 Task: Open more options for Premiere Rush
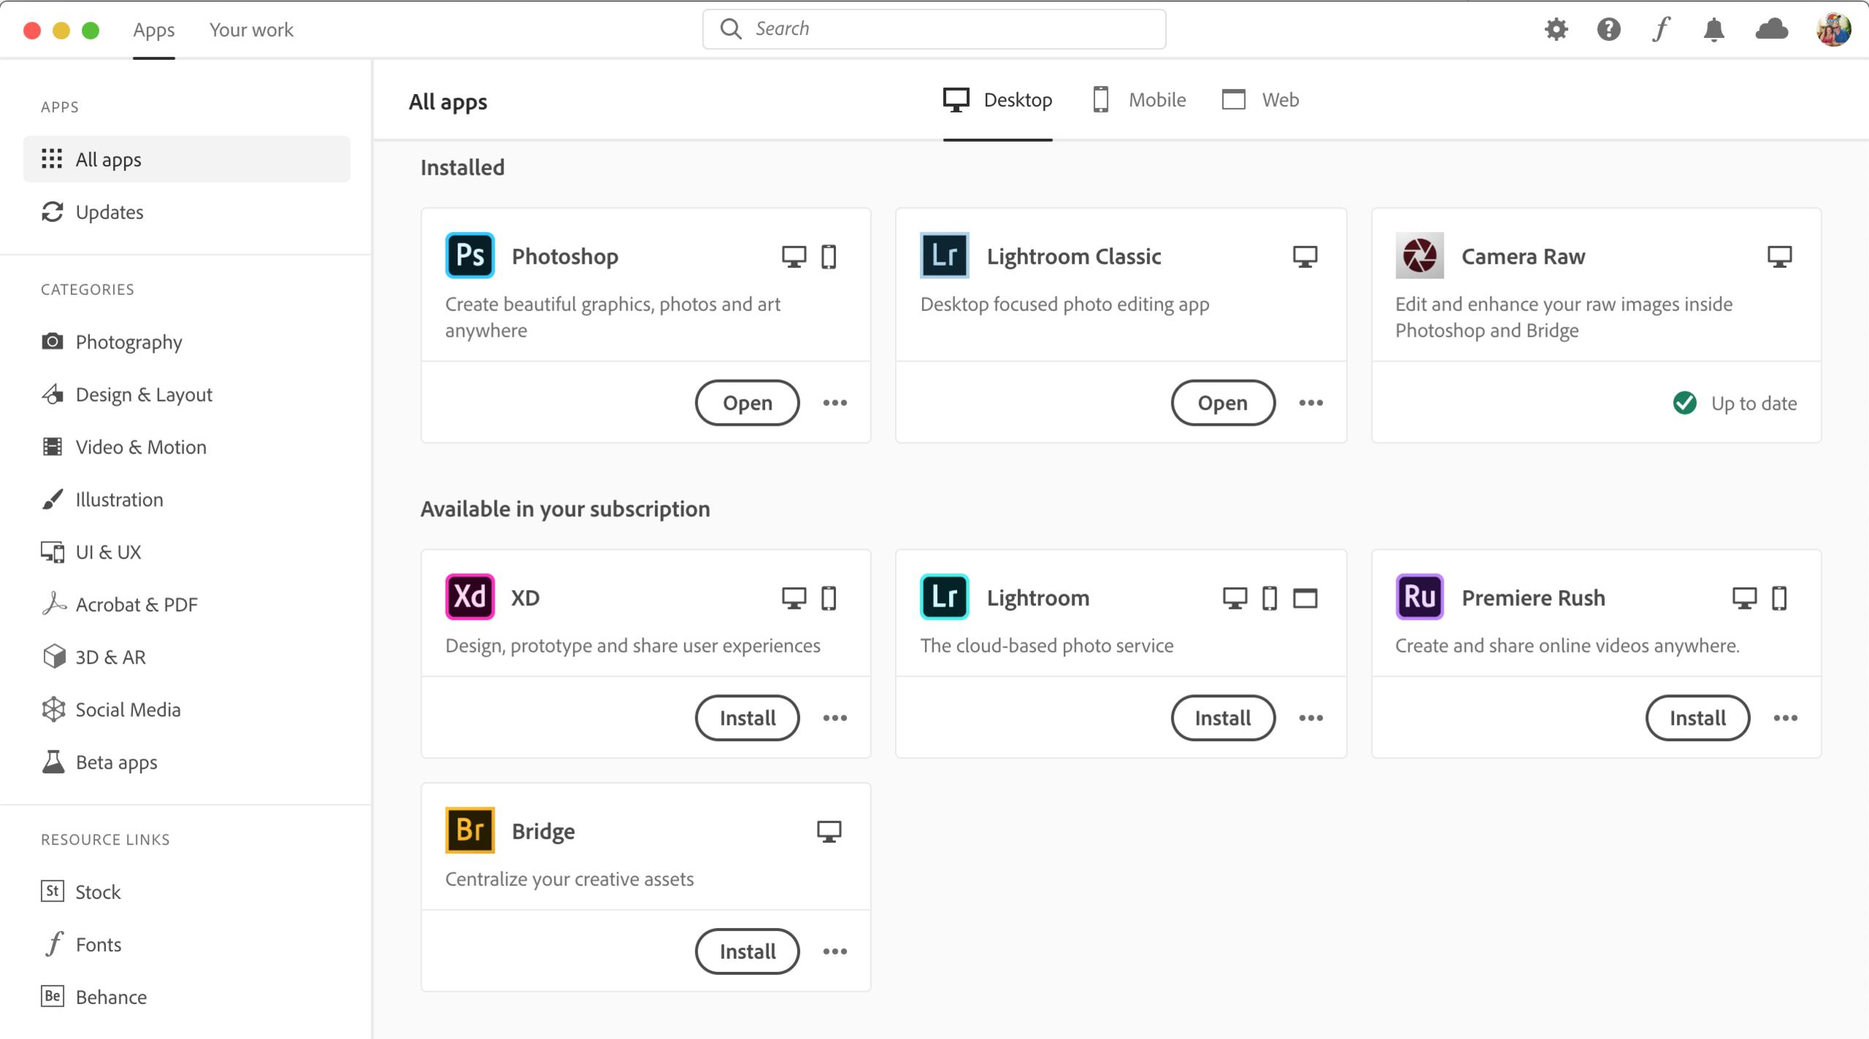coord(1785,718)
